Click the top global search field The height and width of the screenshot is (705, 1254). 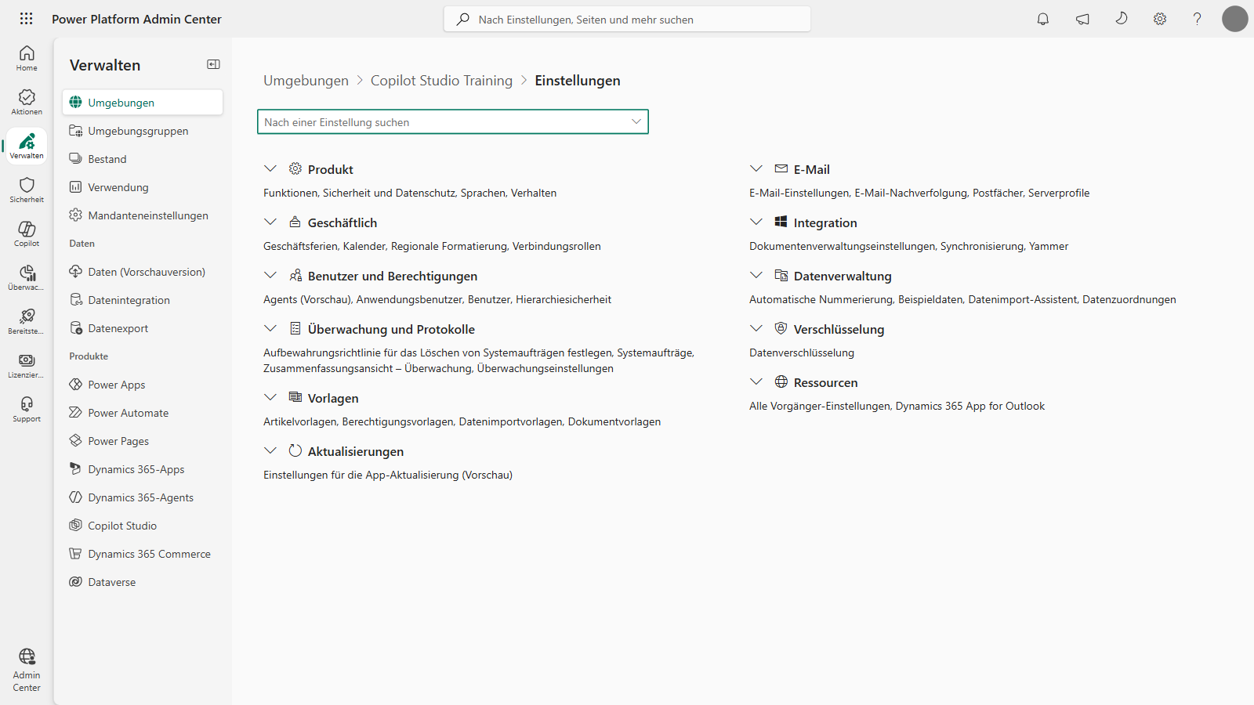[x=627, y=20]
